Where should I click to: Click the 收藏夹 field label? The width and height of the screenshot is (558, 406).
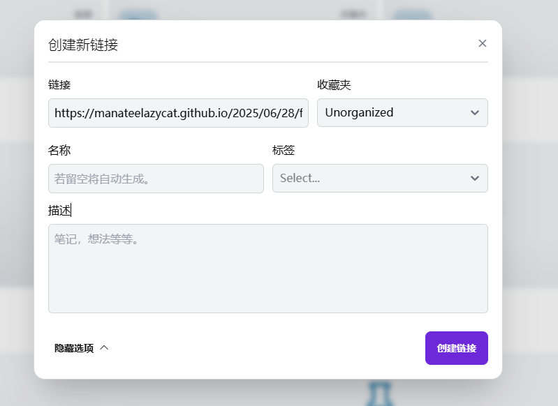[x=334, y=84]
